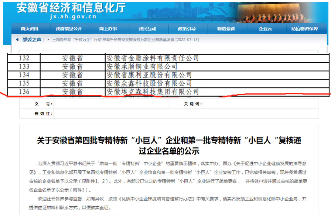Open the 政策引导 menu
This screenshot has width=331, height=220.
tap(187, 29)
